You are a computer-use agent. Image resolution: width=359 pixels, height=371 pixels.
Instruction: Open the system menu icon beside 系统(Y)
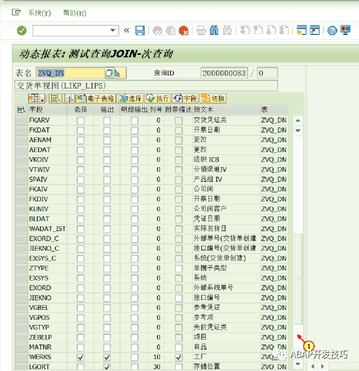16,12
